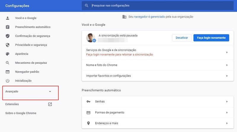Viewport: 237px width, 132px height.
Task: Open Navegador padrão settings
Action: point(27,71)
